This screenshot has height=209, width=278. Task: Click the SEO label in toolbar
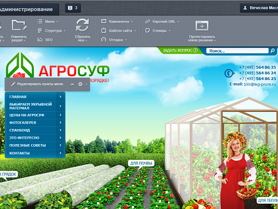coord(49,40)
